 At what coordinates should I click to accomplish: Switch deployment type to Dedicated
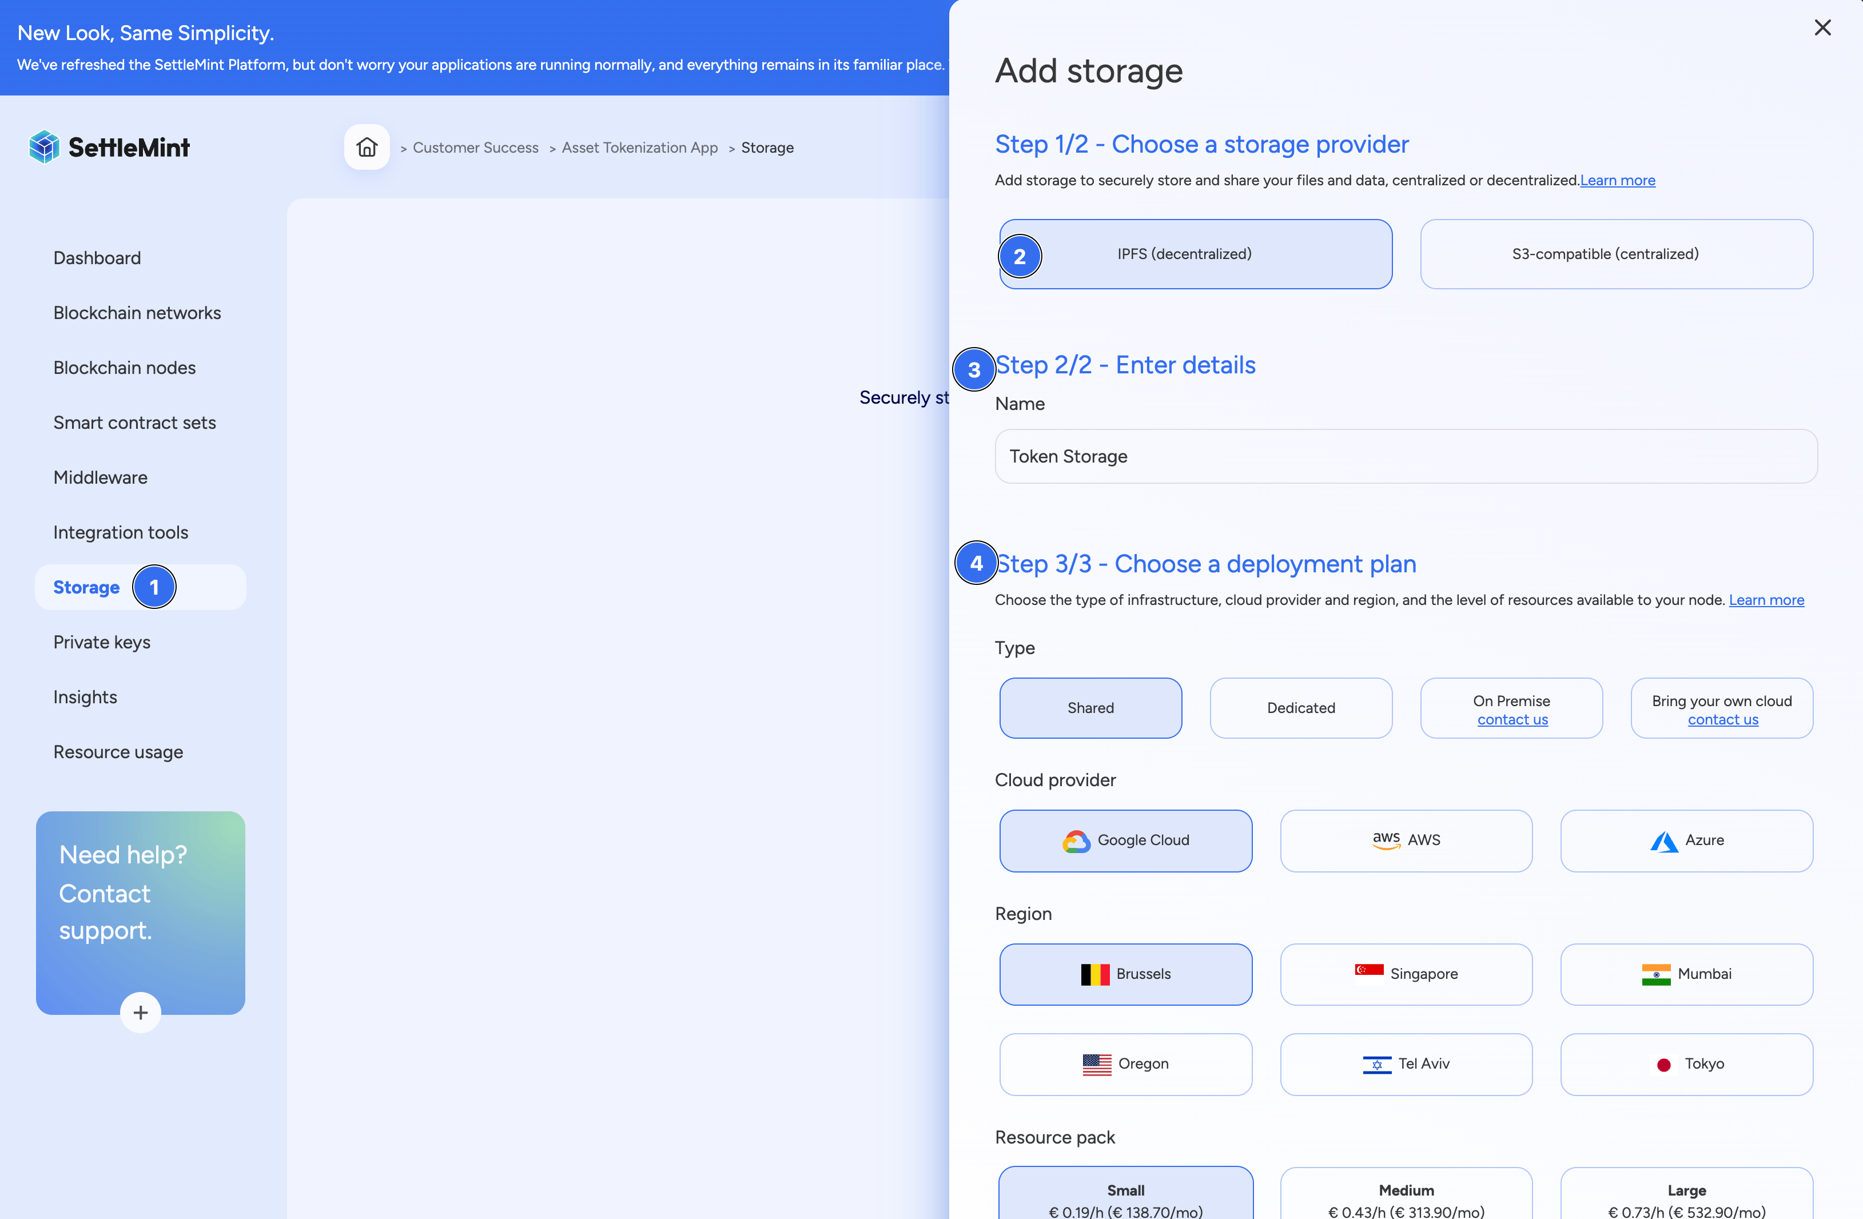point(1301,708)
